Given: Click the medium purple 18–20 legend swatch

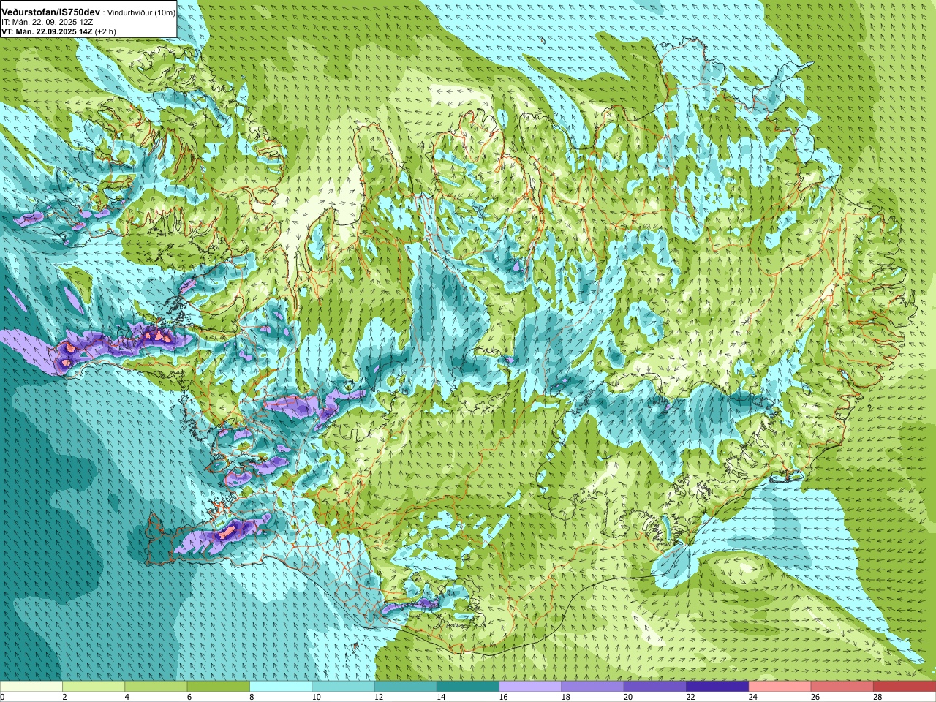Looking at the screenshot, I should (x=593, y=687).
